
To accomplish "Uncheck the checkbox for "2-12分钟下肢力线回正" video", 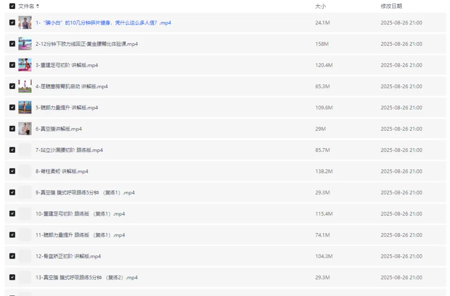I will pos(12,44).
